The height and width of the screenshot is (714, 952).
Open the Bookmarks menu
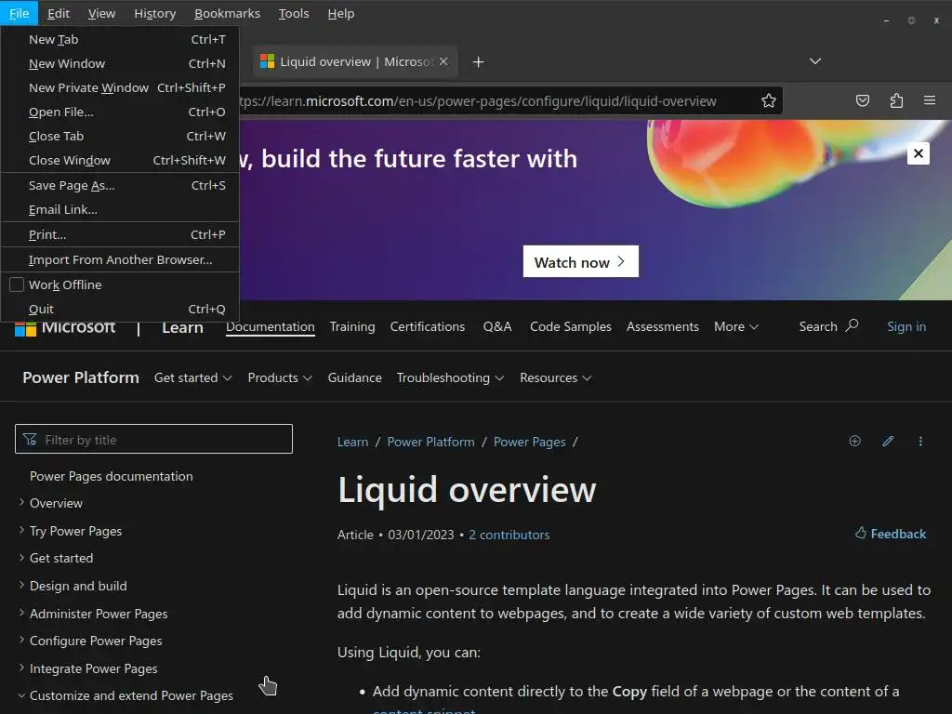point(227,13)
